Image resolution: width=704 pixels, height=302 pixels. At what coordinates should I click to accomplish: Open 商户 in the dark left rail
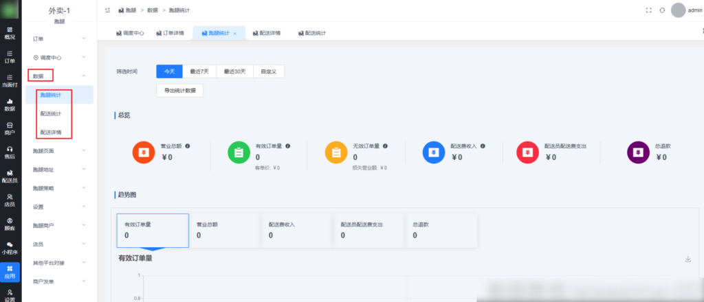10,129
